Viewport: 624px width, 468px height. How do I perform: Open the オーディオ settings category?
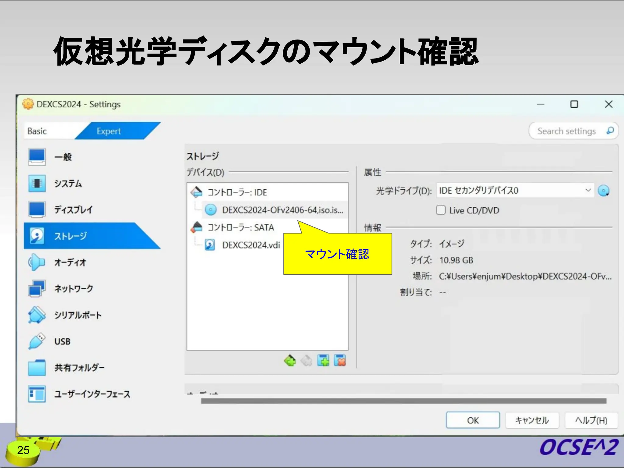[x=70, y=262]
